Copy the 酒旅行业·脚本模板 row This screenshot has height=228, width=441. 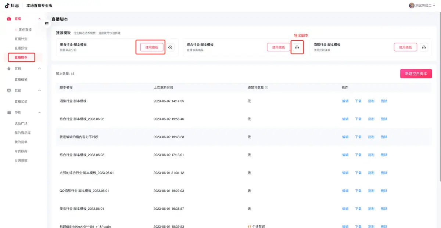[371, 101]
